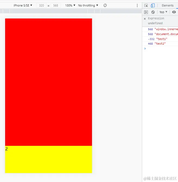Activate the inspect element picker icon

[146, 5]
